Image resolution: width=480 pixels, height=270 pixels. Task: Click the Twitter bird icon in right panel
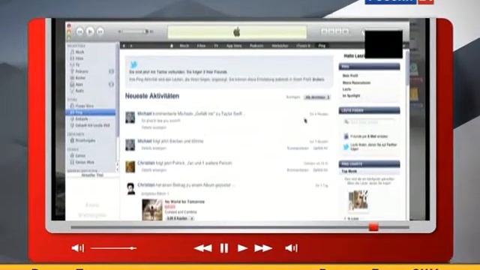click(346, 147)
